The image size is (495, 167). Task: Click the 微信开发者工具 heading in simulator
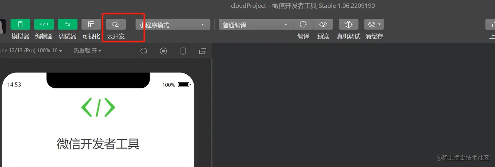point(98,144)
